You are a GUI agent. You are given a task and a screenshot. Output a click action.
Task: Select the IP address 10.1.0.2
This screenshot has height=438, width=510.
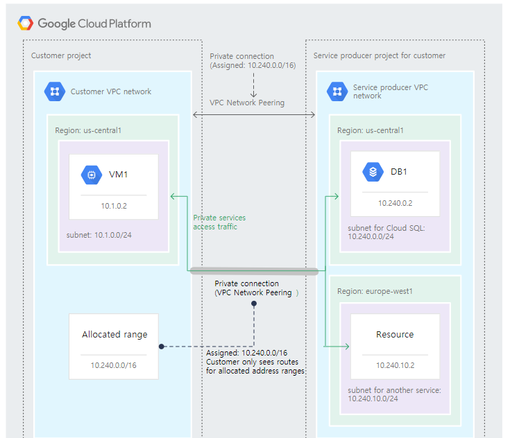tap(114, 206)
